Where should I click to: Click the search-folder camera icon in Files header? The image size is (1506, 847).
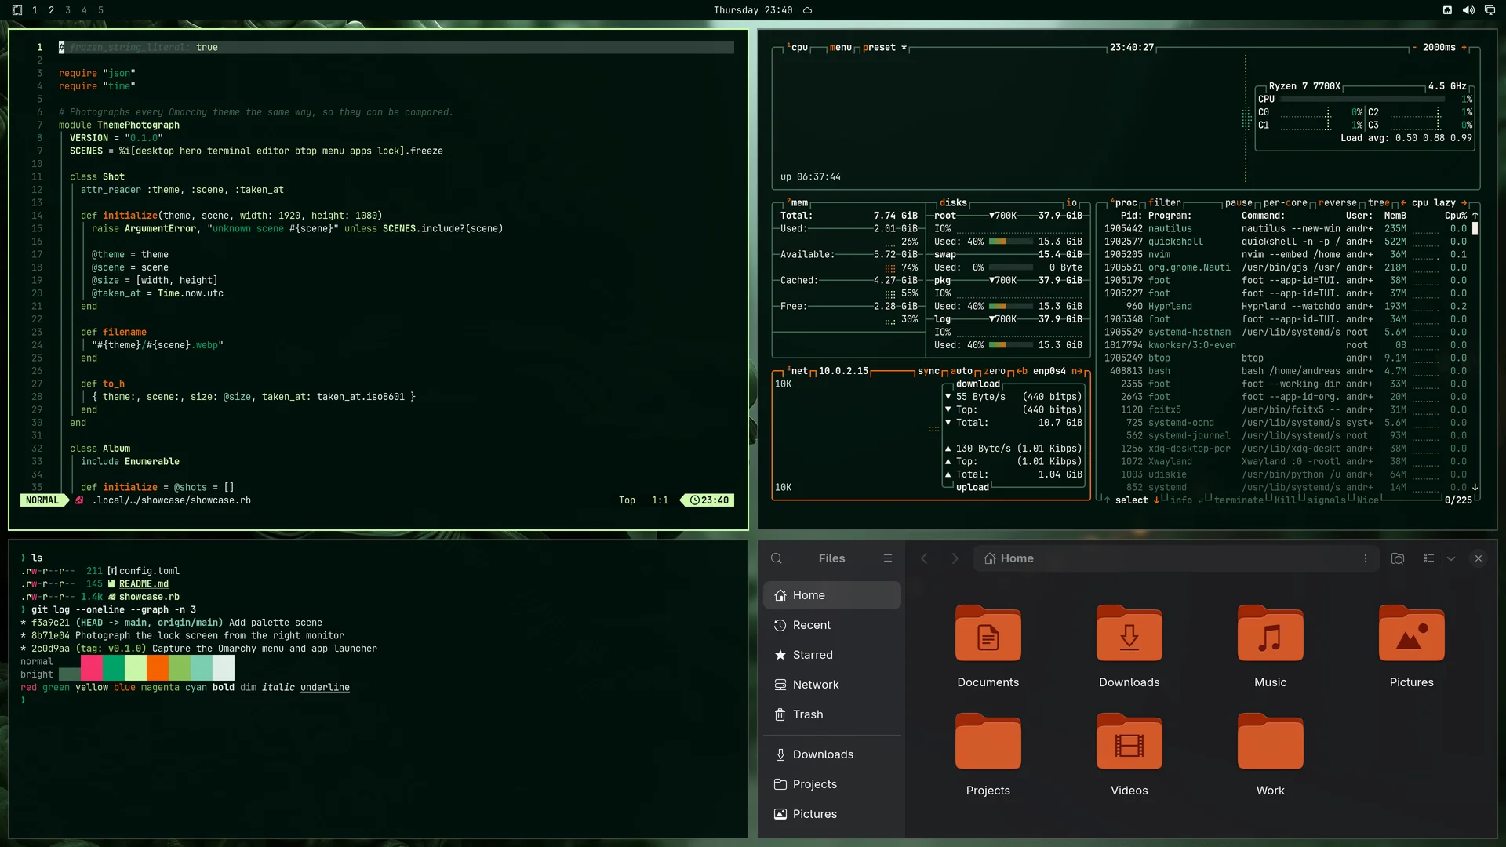tap(1398, 558)
